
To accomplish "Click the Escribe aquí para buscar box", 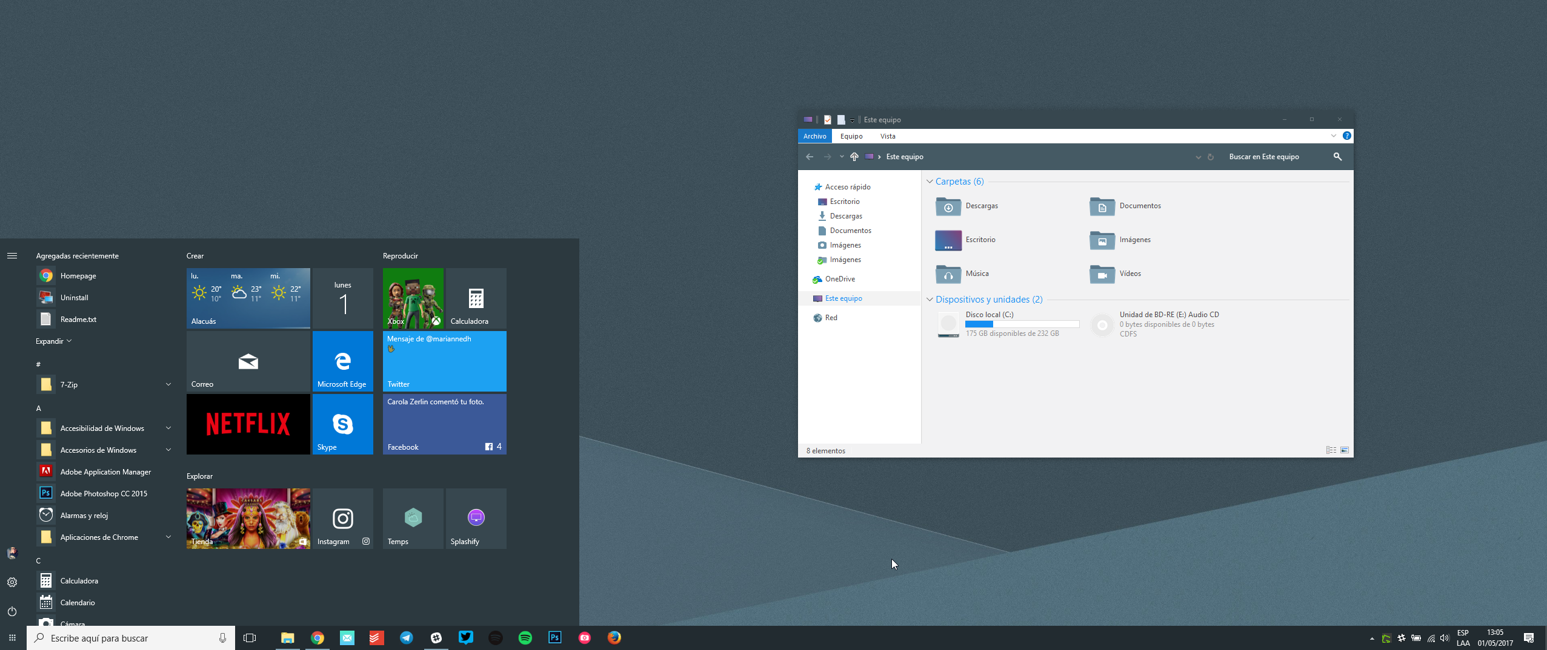I will click(130, 638).
